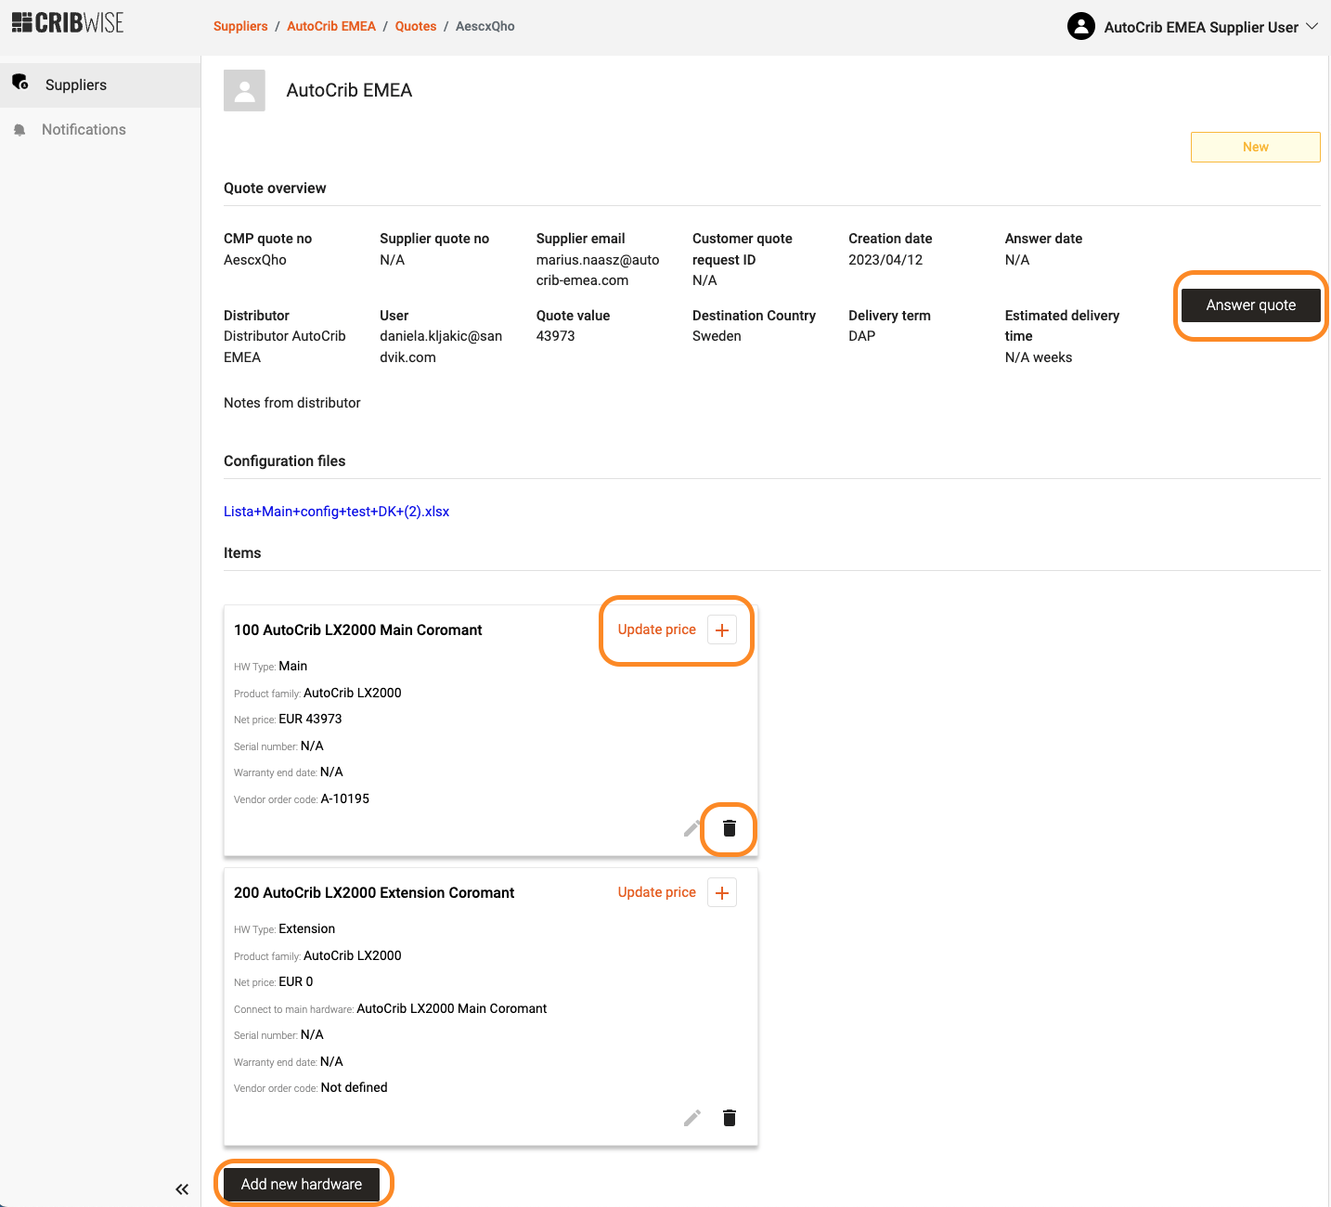The image size is (1331, 1207).
Task: Click plus icon on Main Coromant card
Action: [x=722, y=630]
